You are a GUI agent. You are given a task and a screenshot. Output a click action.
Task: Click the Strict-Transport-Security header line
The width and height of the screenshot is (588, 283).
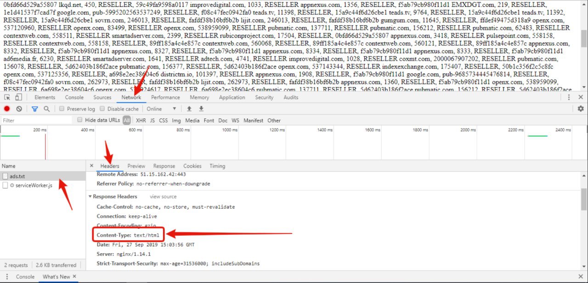click(x=178, y=264)
